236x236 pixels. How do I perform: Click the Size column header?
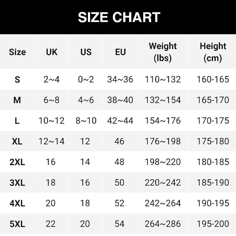coord(17,52)
